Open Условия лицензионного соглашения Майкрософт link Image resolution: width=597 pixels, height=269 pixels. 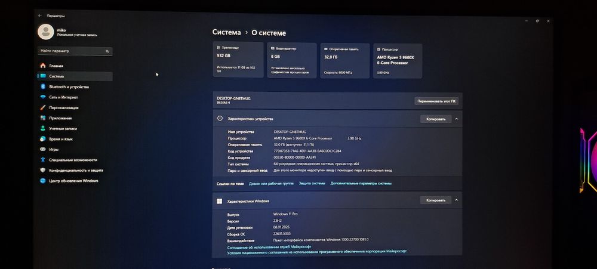click(x=317, y=252)
